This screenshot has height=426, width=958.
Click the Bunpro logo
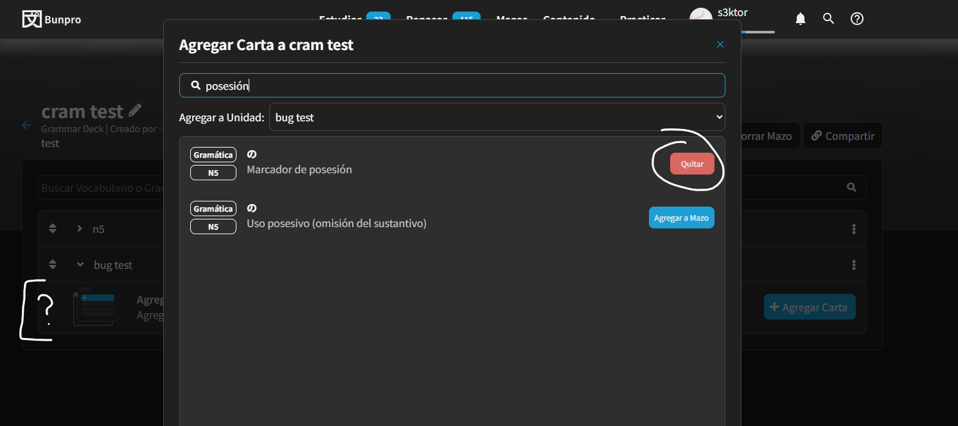[x=51, y=19]
